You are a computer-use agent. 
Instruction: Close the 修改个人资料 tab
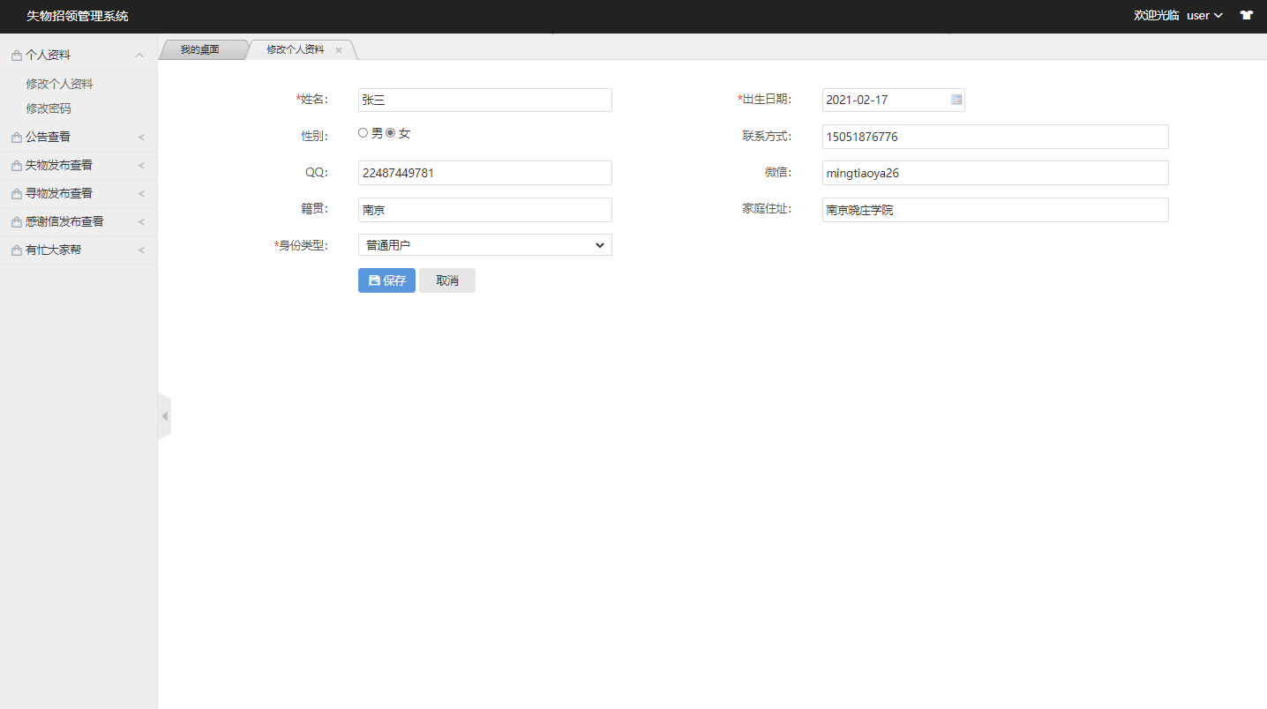tap(339, 50)
